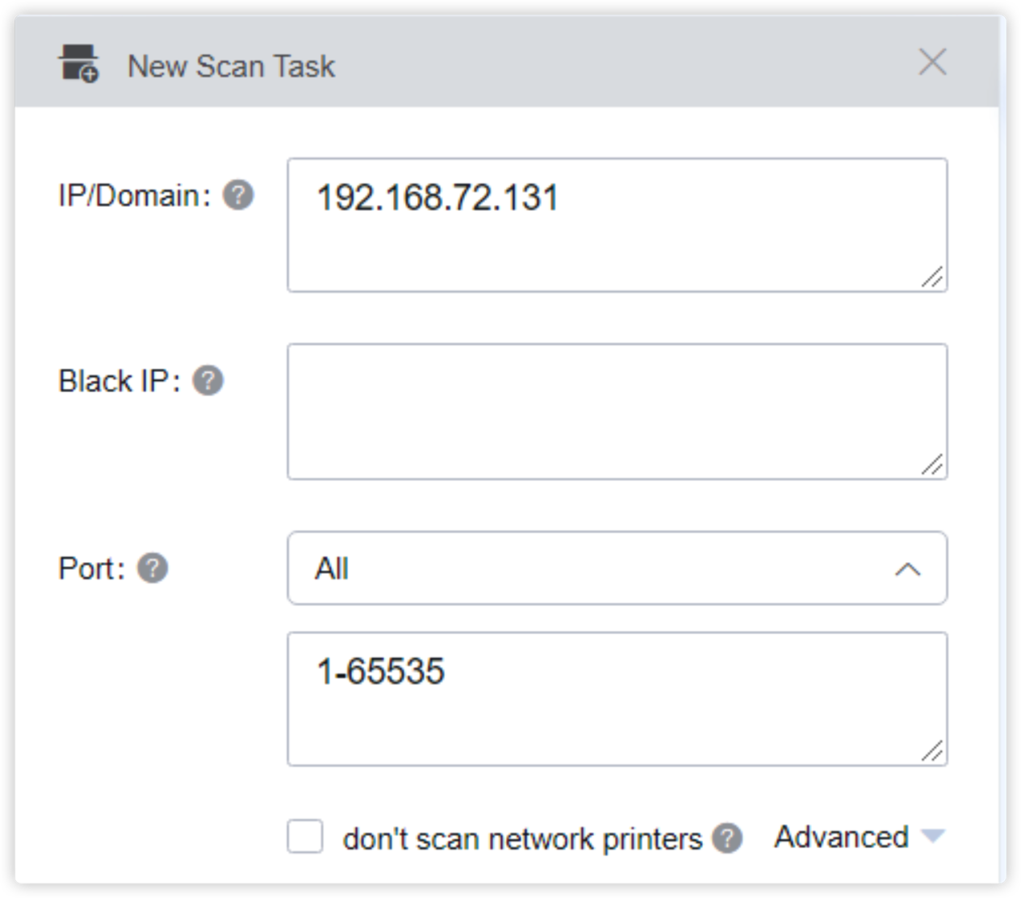Focus the port range field showing 1-65535
This screenshot has width=1021, height=898.
[617, 699]
